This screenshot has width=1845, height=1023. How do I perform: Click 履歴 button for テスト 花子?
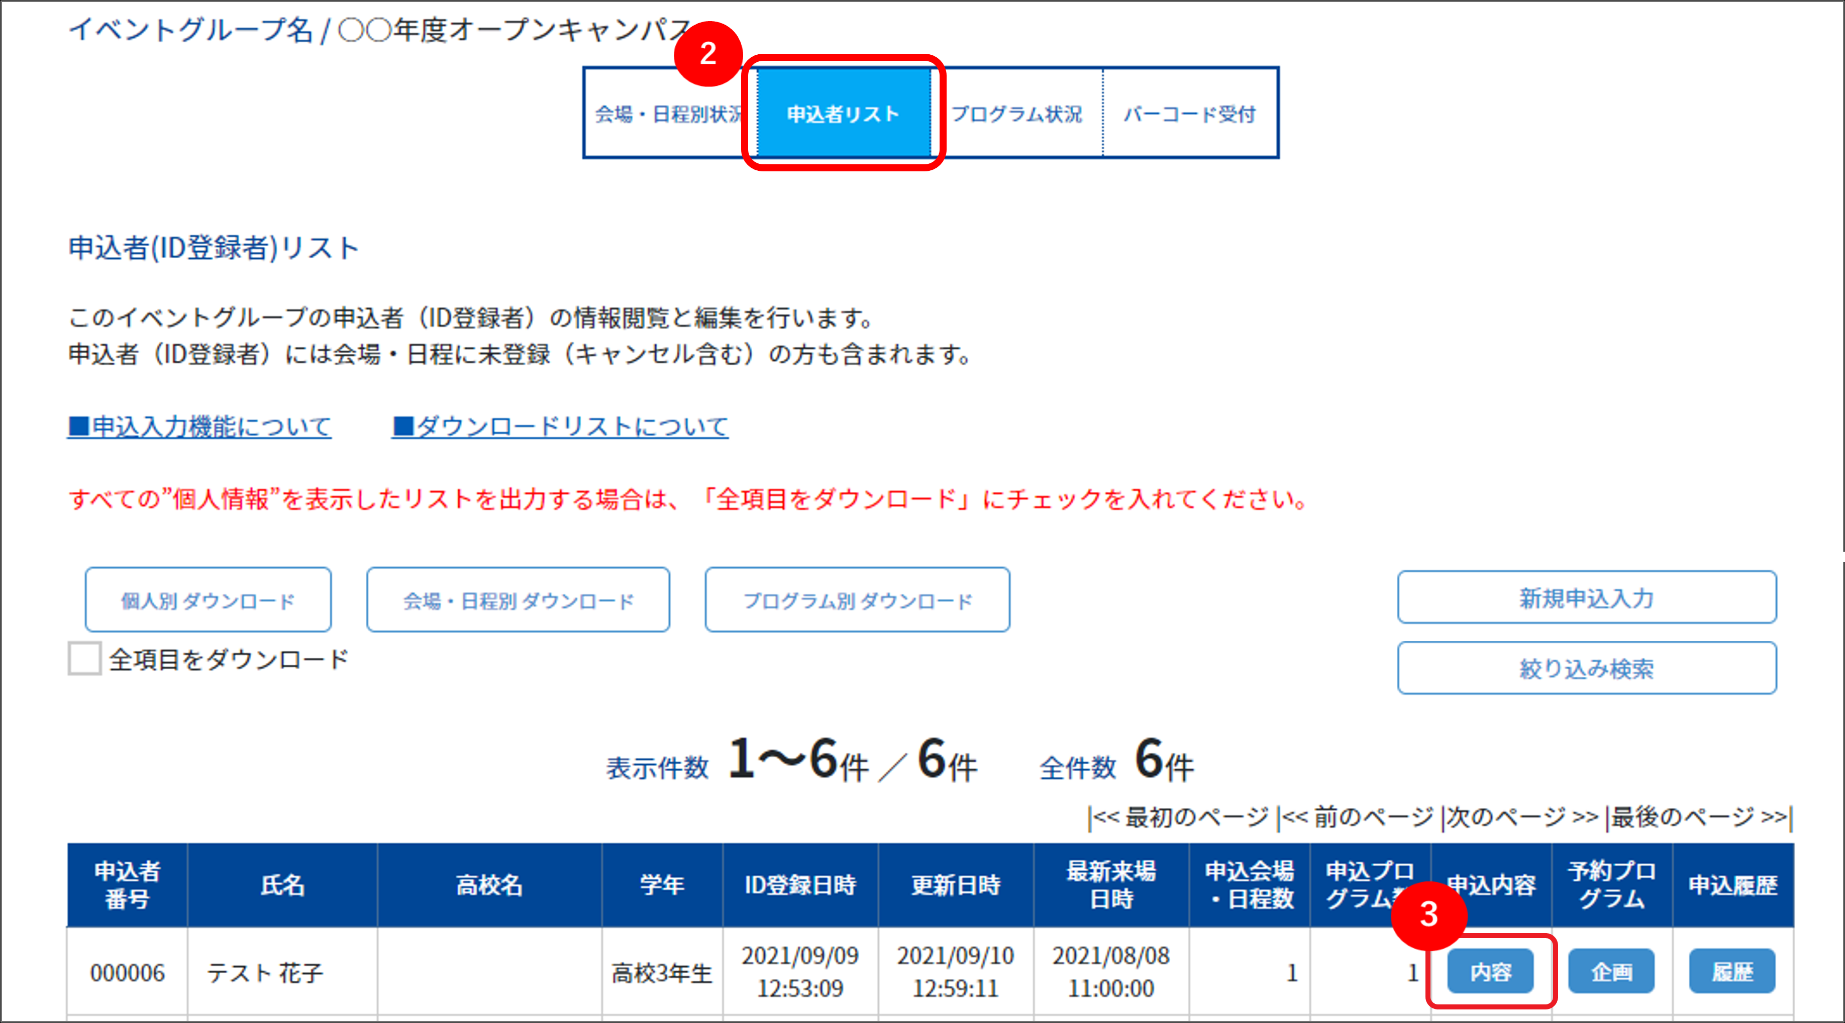tap(1732, 971)
